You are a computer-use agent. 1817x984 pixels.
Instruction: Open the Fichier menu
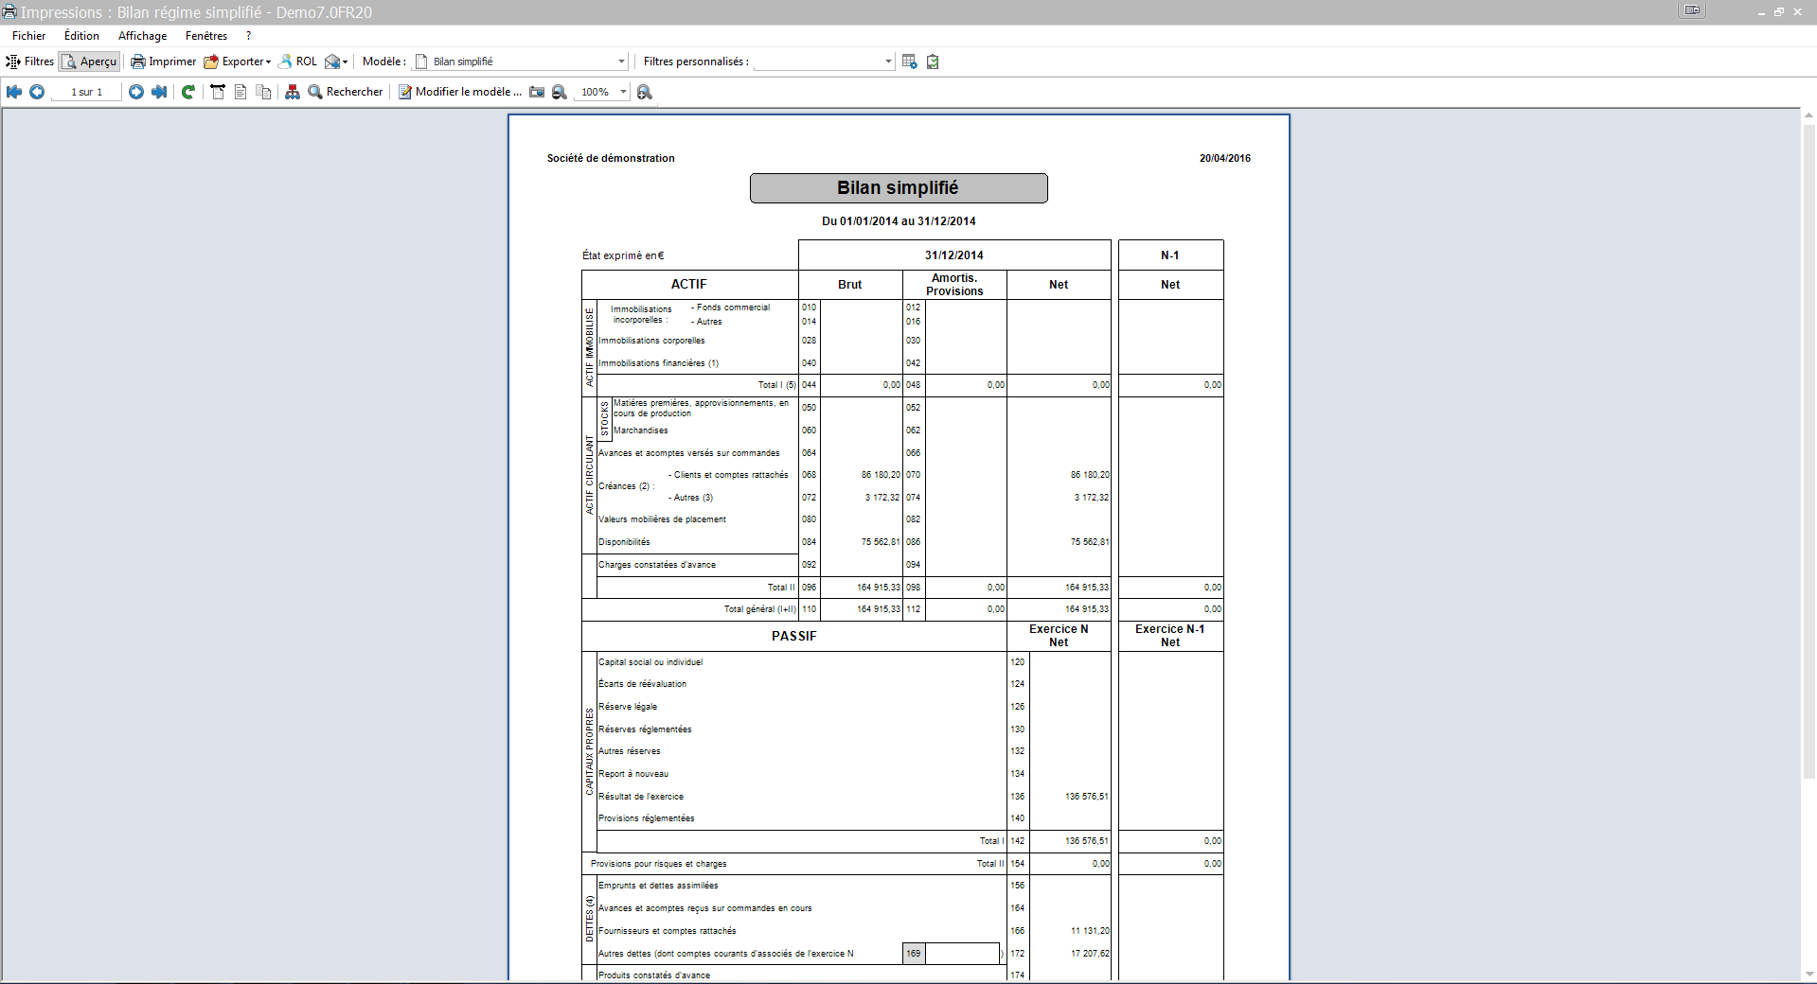pos(28,36)
